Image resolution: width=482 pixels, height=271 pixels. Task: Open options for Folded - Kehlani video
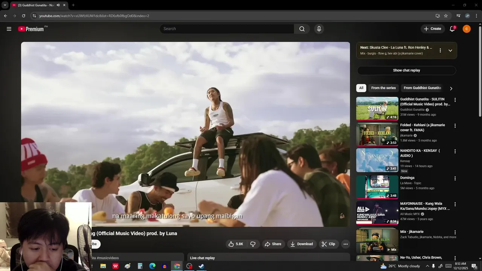pyautogui.click(x=455, y=126)
